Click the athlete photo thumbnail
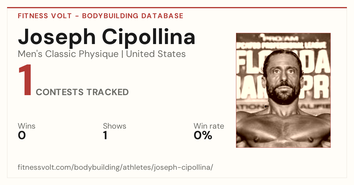 click(283, 90)
